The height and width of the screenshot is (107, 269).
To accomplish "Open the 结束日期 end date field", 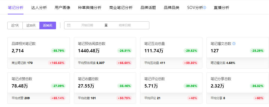I will click(125, 25).
